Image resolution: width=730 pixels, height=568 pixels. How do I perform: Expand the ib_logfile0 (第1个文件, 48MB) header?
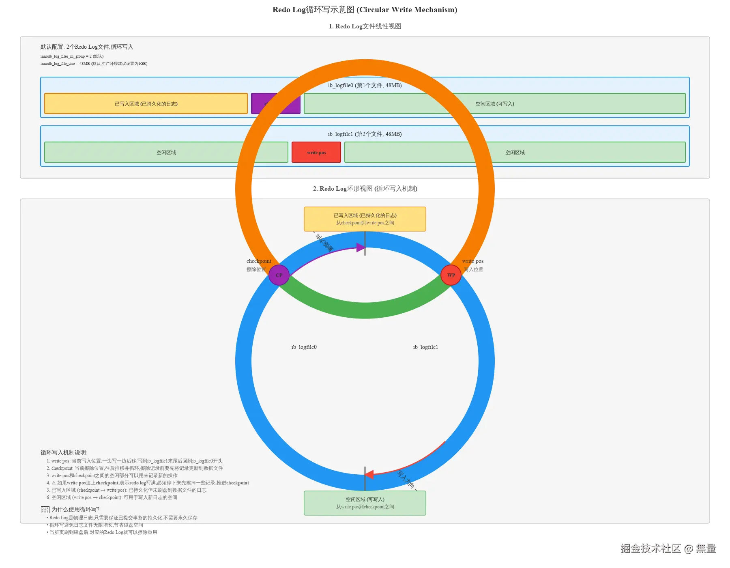tap(364, 86)
